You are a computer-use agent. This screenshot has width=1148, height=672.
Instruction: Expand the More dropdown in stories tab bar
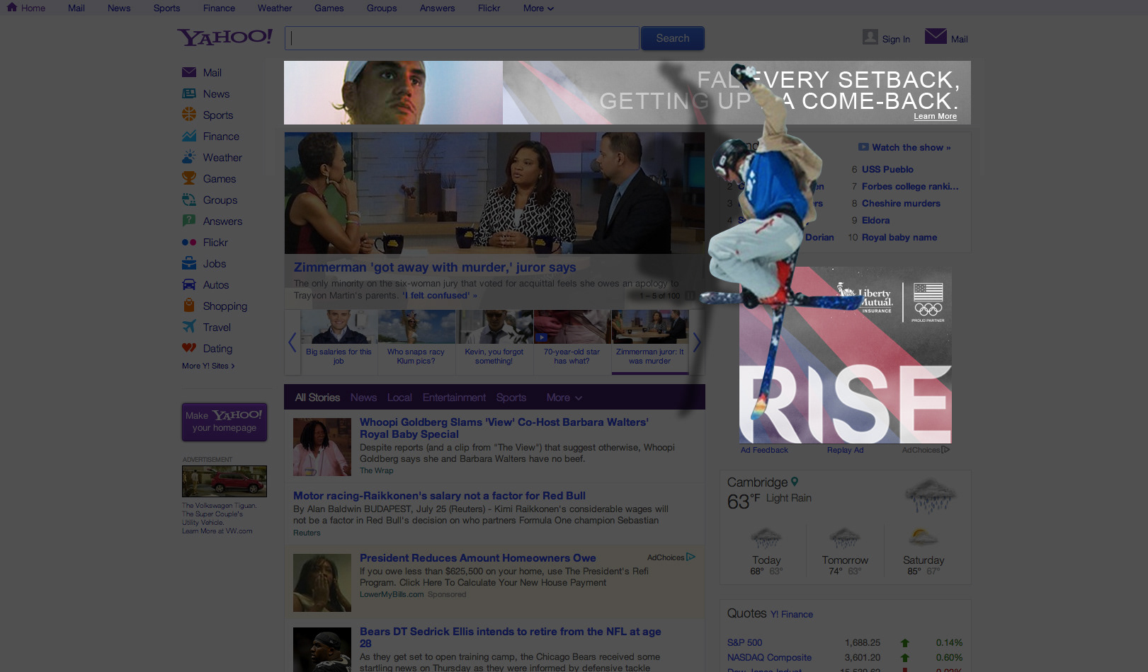[x=564, y=398]
